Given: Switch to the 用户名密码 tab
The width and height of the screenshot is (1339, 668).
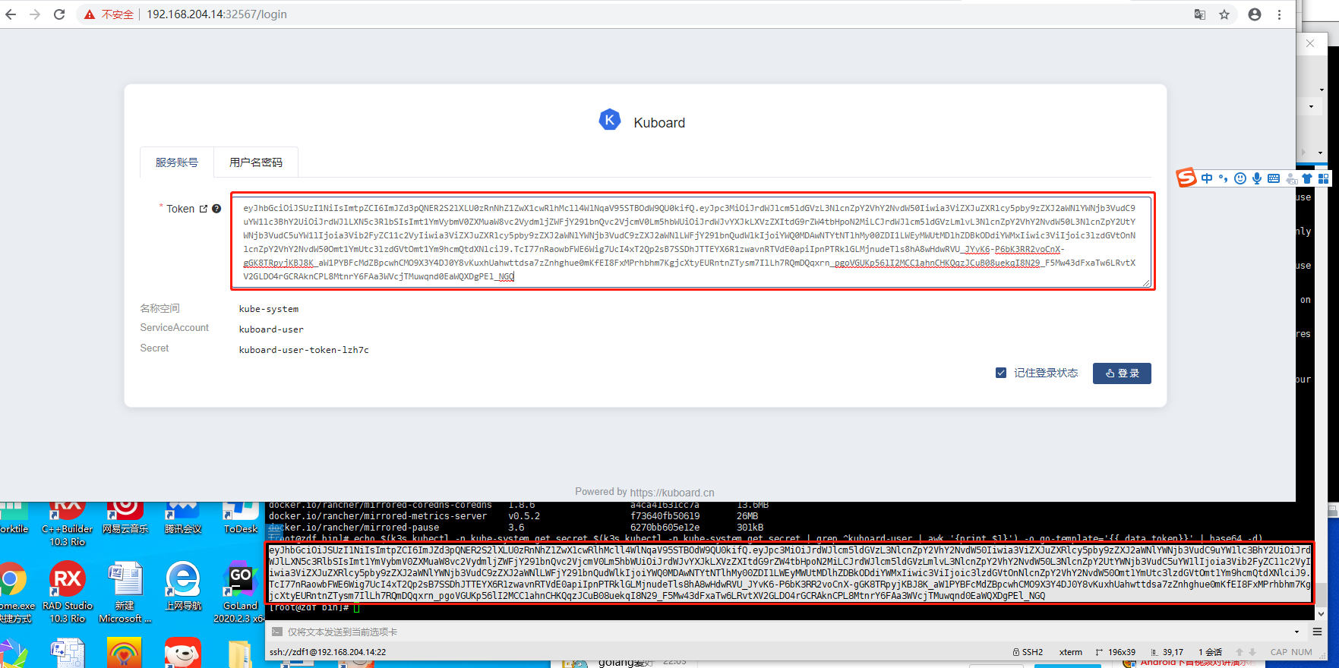Looking at the screenshot, I should [x=256, y=162].
